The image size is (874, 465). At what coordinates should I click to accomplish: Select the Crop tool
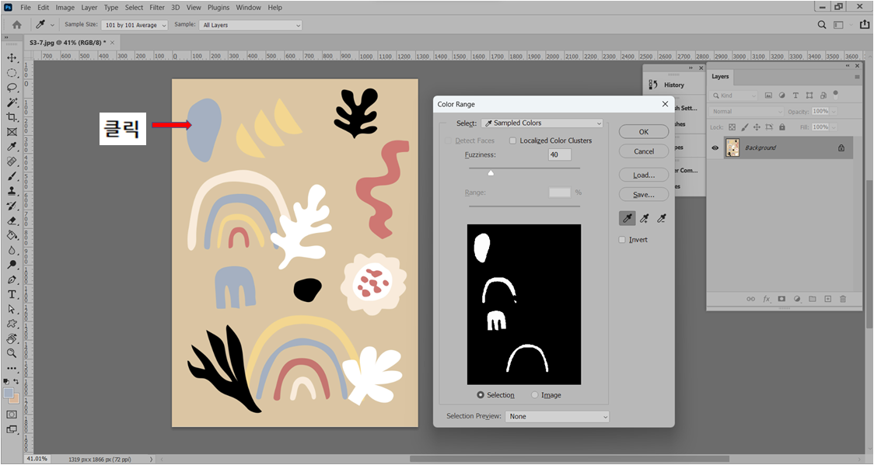(x=12, y=116)
